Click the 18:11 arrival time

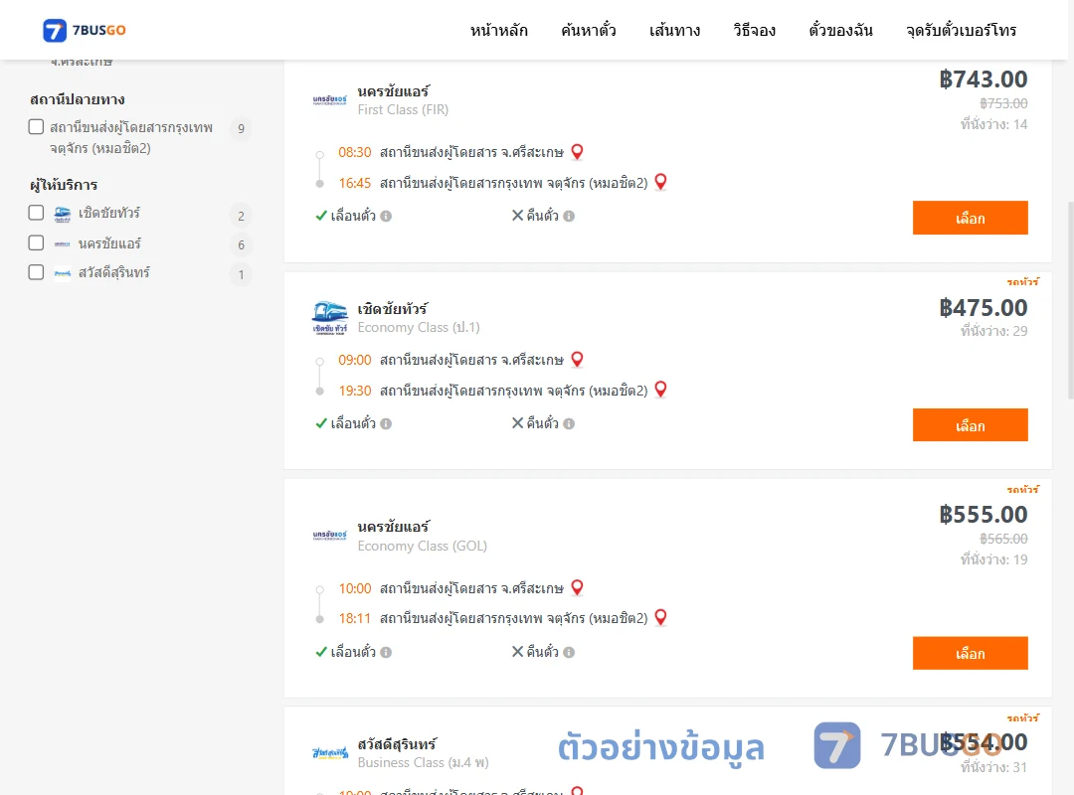coord(355,618)
